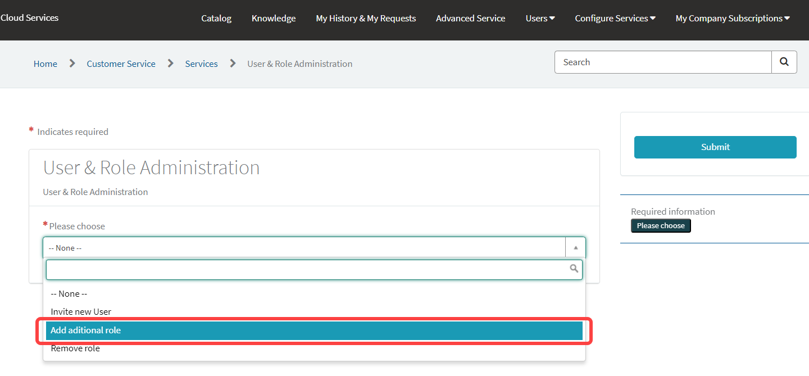Viewport: 809px width, 376px height.
Task: Open Advanced Service in navigation
Action: point(470,19)
